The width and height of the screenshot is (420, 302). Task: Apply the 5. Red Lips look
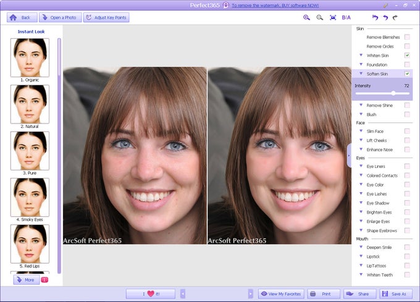tap(30, 244)
